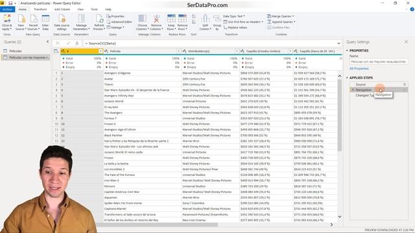Click the Keep Rows icon

click(x=171, y=22)
